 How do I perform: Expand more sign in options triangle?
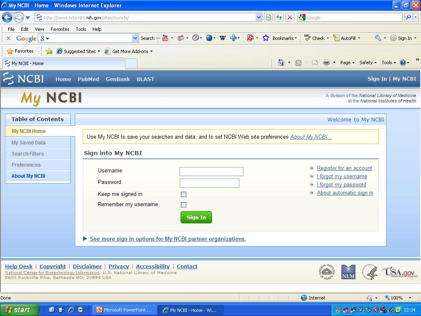[x=85, y=239]
